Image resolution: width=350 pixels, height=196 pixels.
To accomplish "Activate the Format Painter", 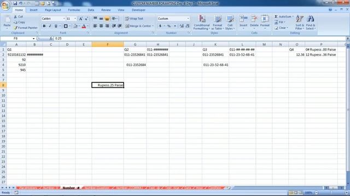I will [26, 28].
